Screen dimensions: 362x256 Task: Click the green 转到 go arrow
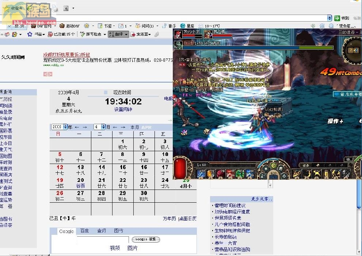point(337,18)
